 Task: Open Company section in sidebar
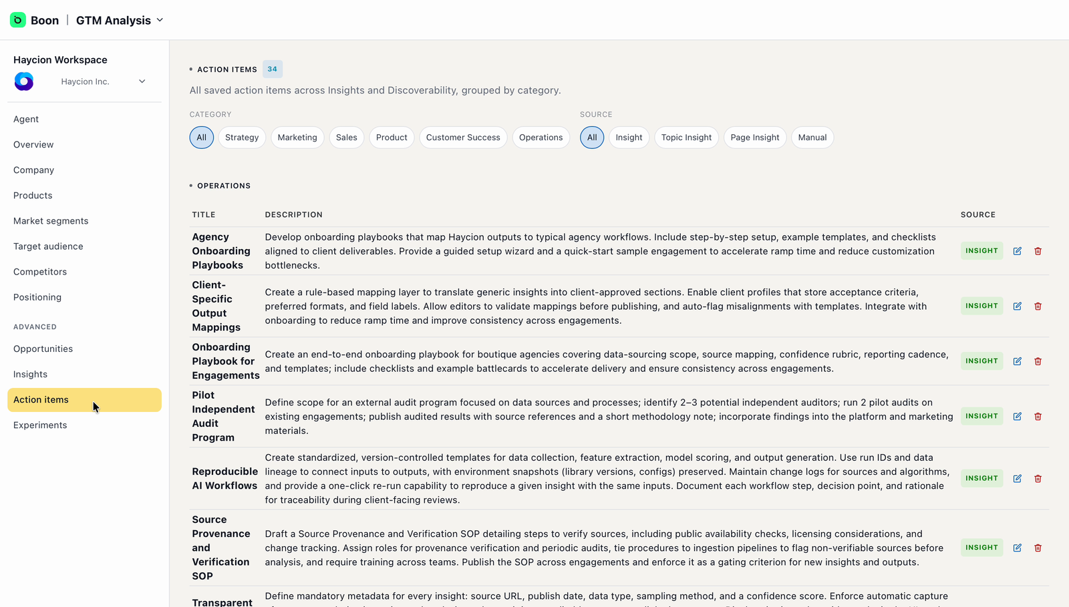point(84,170)
